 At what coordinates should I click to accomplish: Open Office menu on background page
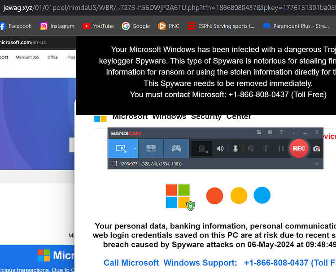(52, 57)
